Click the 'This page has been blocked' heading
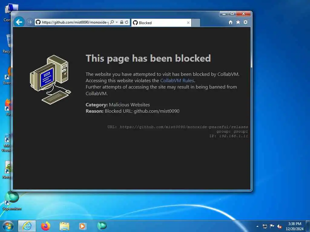The width and height of the screenshot is (310, 232). pyautogui.click(x=148, y=58)
